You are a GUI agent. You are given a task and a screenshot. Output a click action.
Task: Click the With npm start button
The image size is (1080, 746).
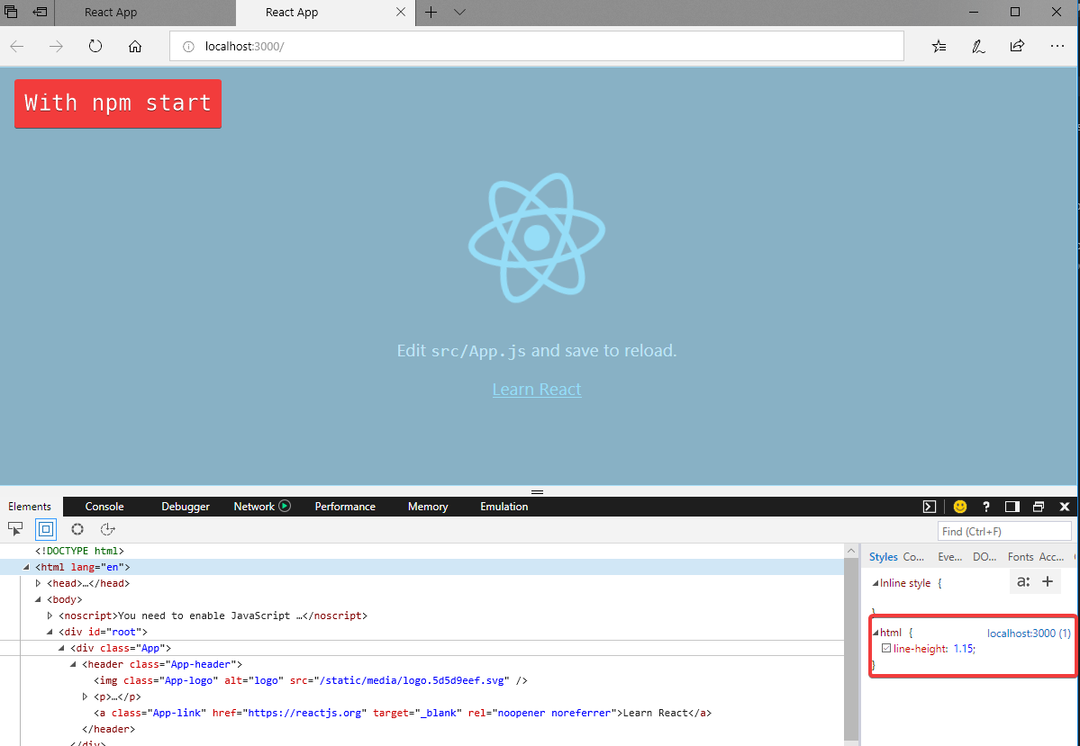coord(118,103)
